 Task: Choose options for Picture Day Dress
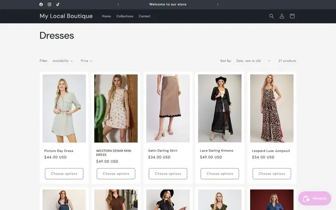pos(64,174)
